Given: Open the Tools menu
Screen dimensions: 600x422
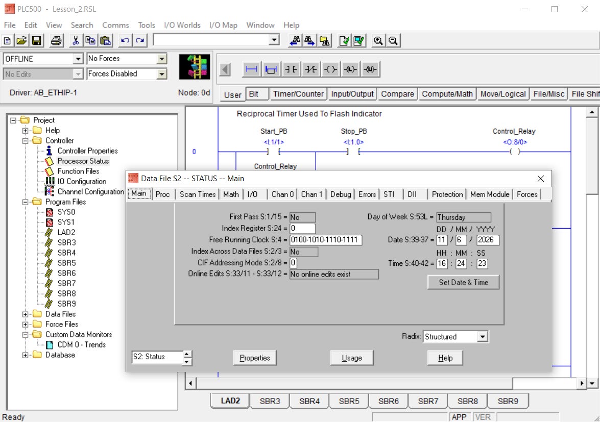Looking at the screenshot, I should [147, 25].
